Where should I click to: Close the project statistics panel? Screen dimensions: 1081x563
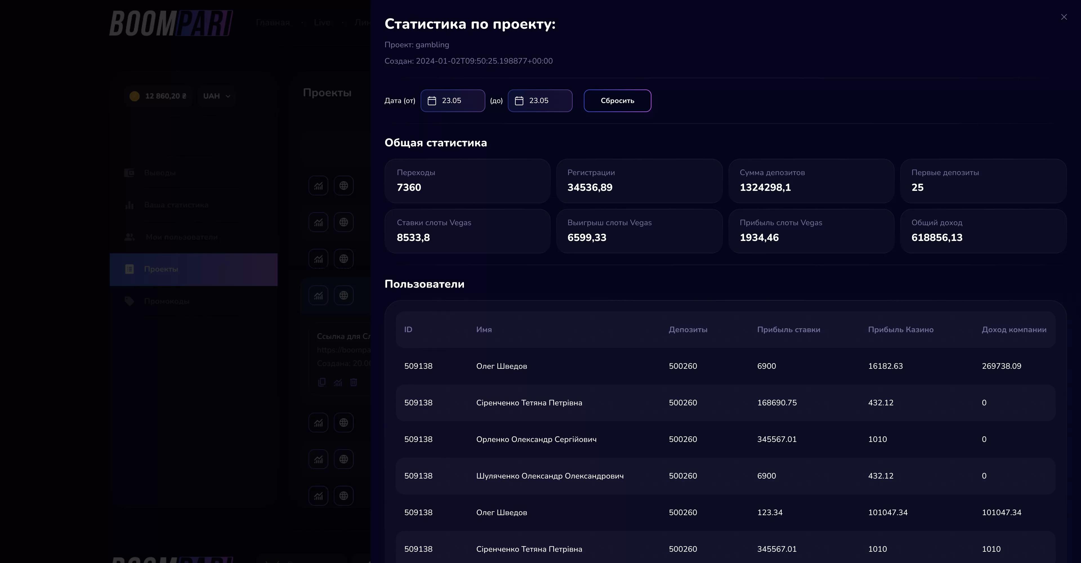[1064, 17]
